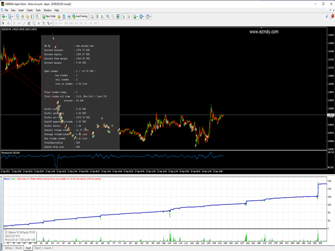Select the M5 timeframe button
This screenshot has height=251, width=335.
[61, 23]
